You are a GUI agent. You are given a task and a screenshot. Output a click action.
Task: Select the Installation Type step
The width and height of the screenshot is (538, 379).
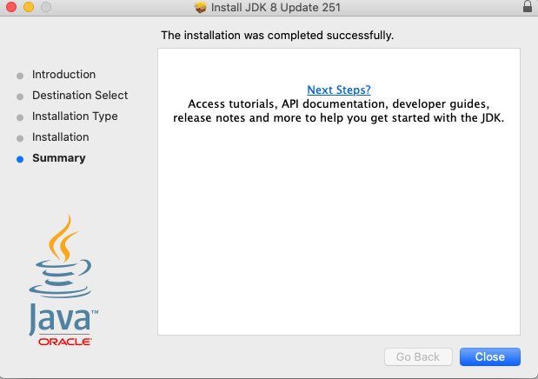(x=75, y=116)
